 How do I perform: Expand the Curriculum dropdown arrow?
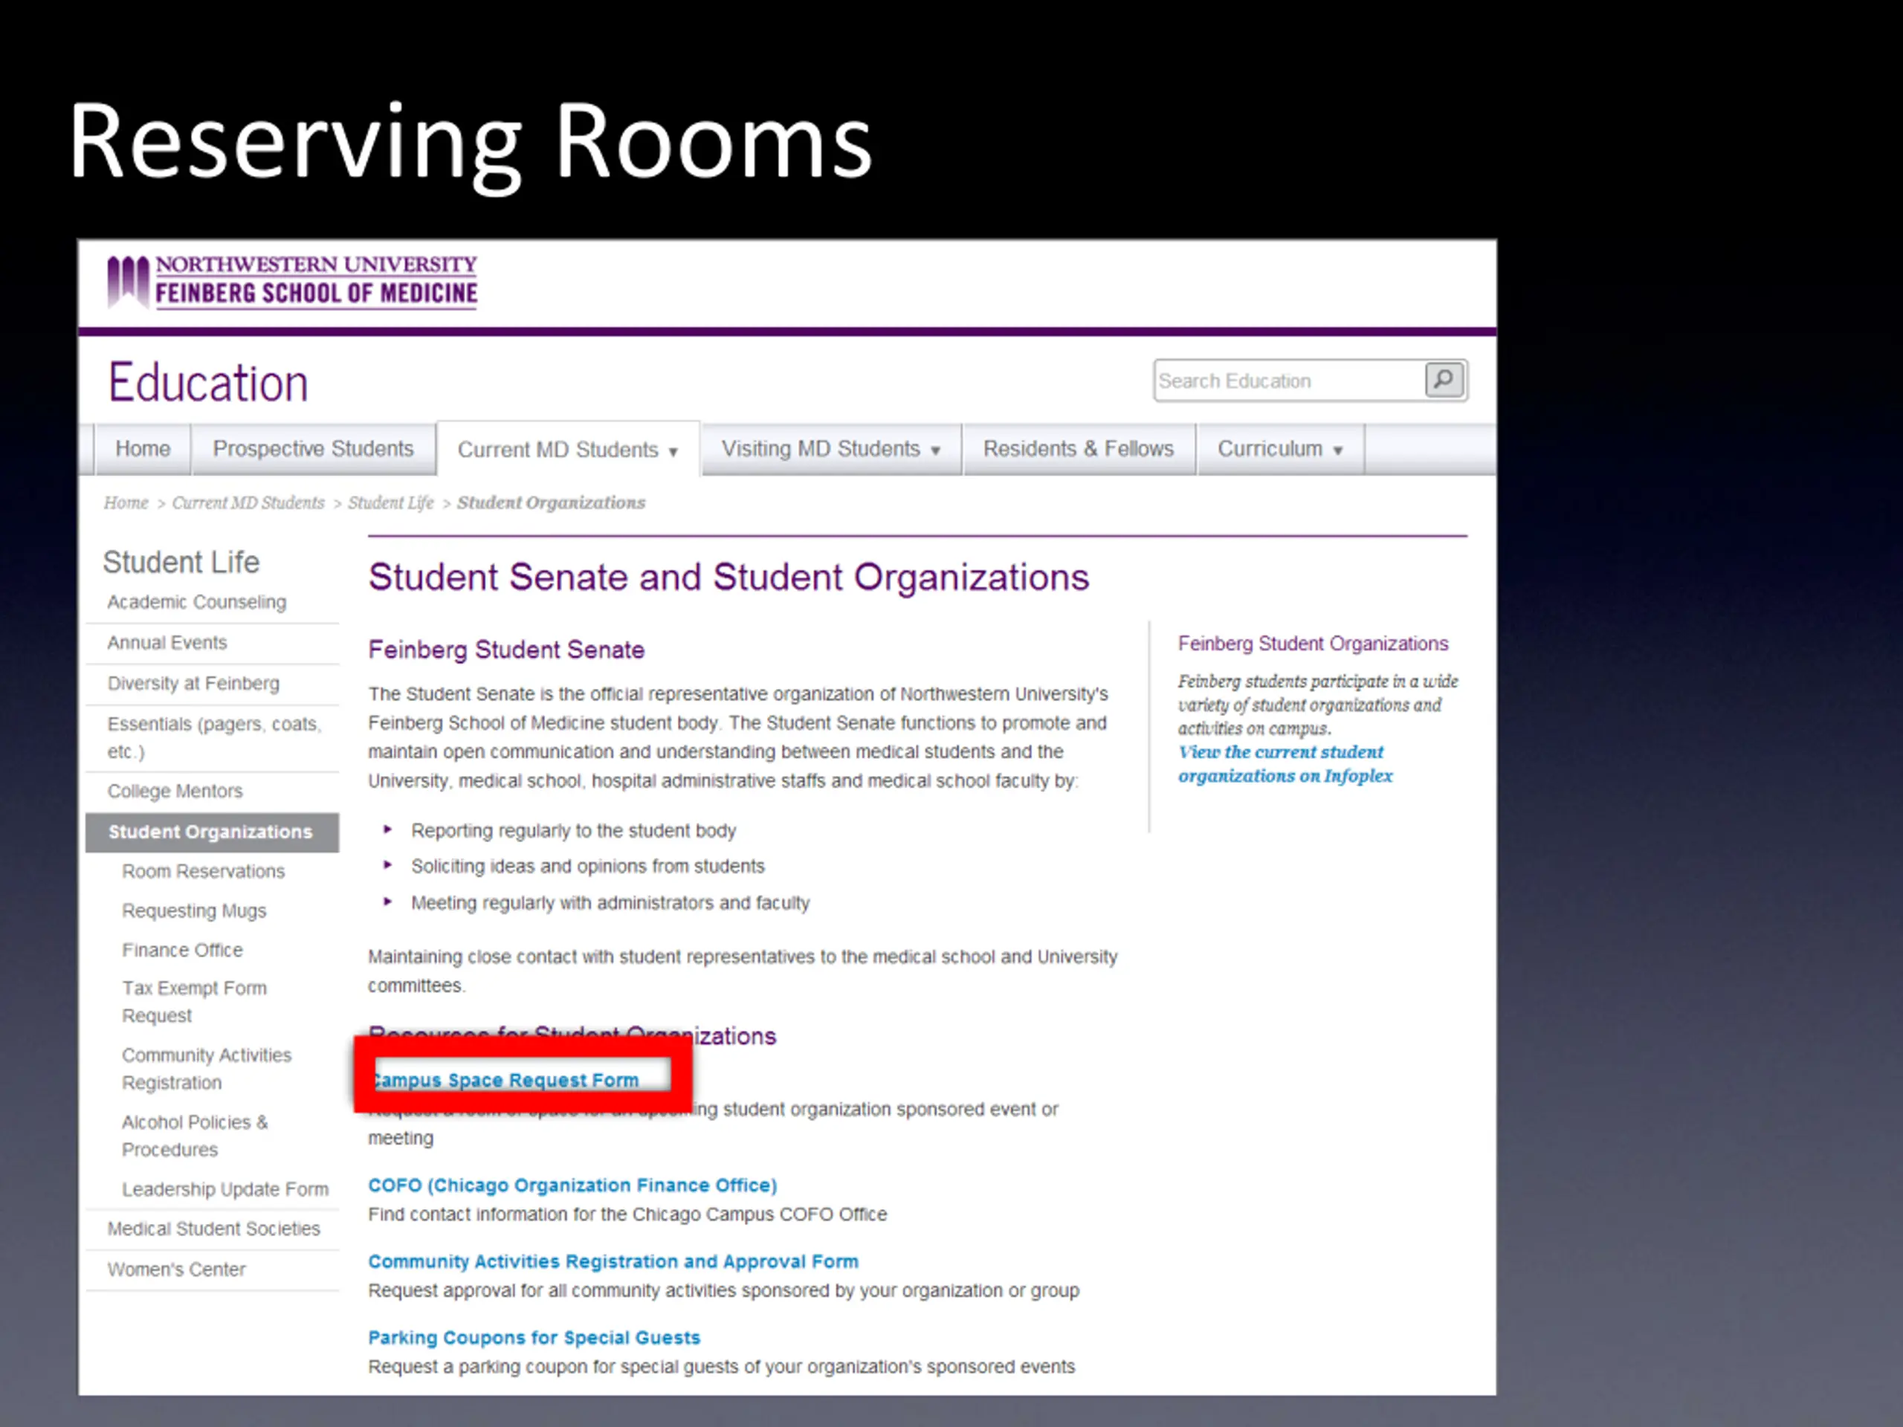click(x=1338, y=450)
